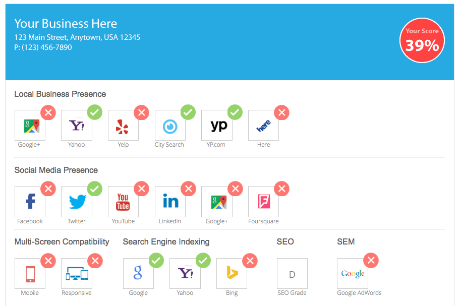Click the YouTube social media icon
Screen dimensions: 460x306
(123, 202)
